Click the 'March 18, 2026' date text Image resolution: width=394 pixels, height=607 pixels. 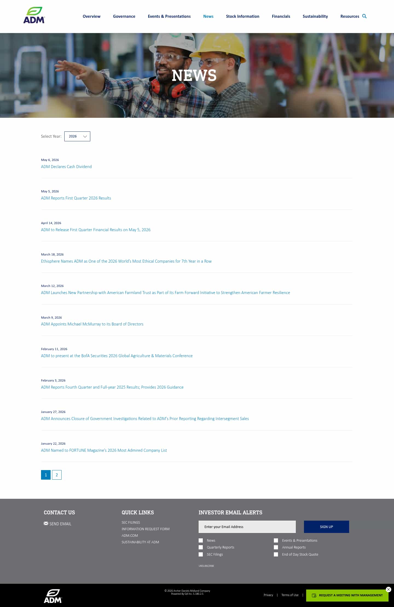[x=52, y=254]
